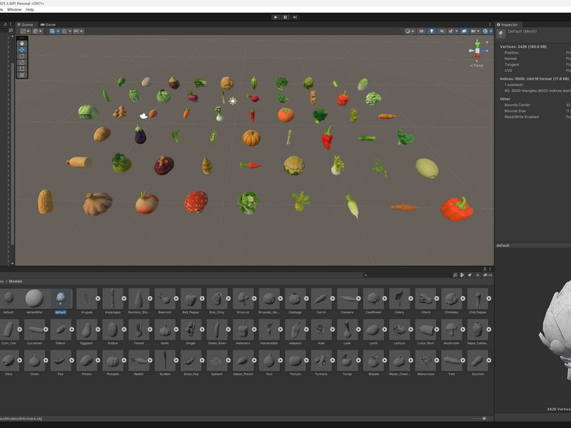This screenshot has height=428, width=571.
Task: Select the Hand view tool
Action: (x=22, y=44)
